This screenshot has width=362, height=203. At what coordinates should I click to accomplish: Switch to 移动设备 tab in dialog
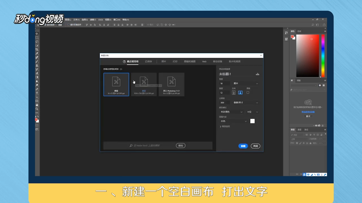[x=217, y=61]
